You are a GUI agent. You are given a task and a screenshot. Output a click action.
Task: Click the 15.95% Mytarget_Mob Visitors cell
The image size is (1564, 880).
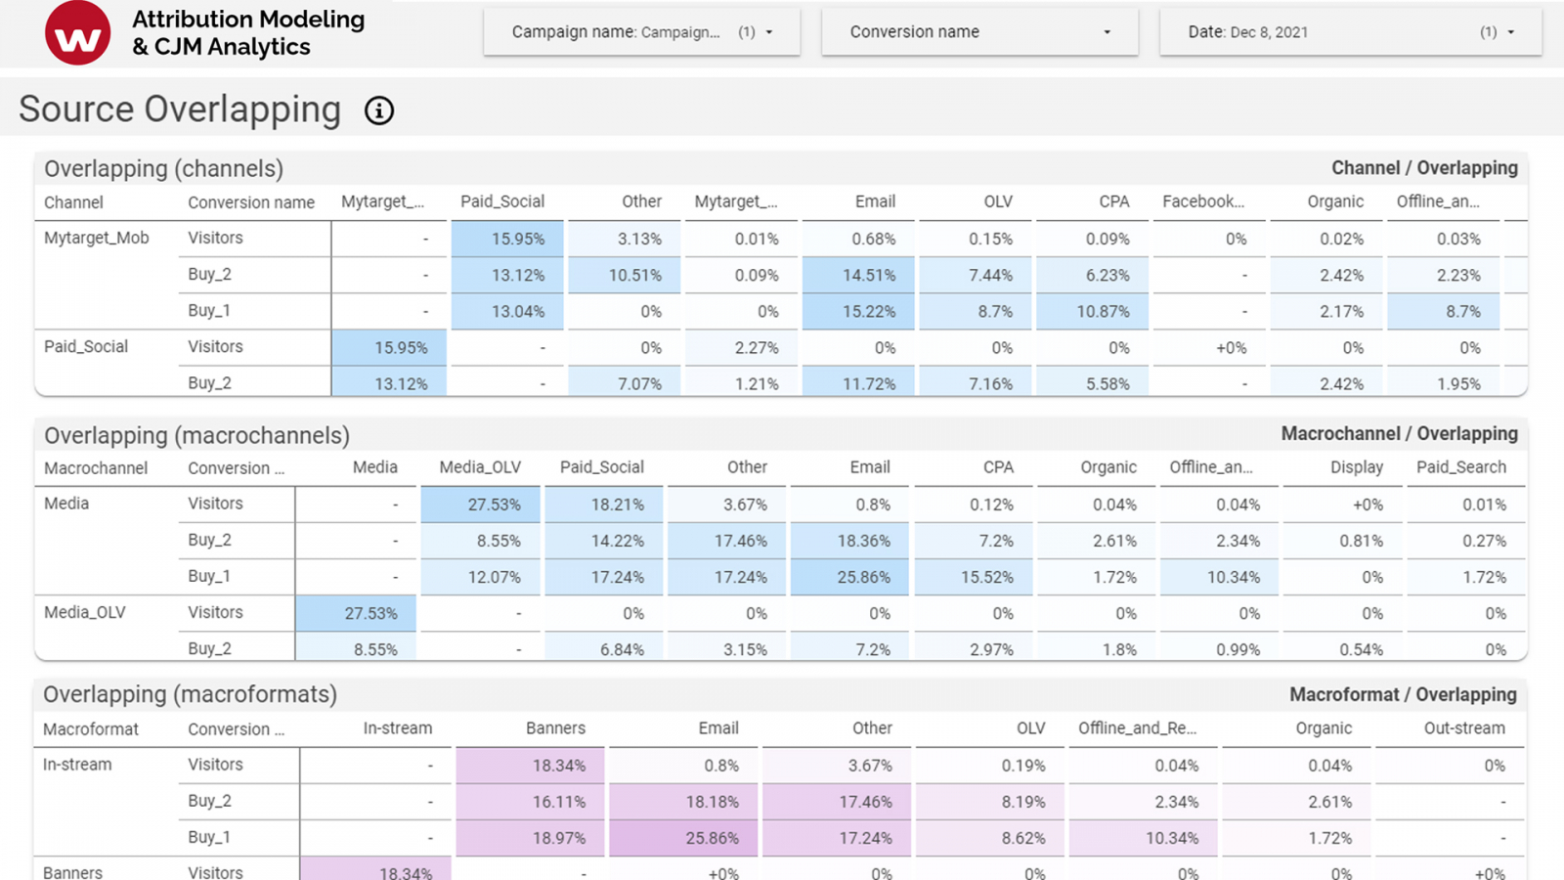508,239
